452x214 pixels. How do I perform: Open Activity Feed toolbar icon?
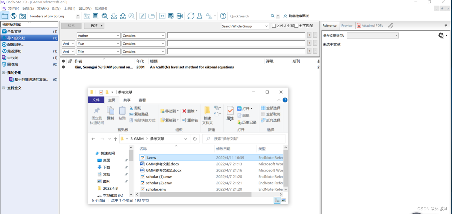pos(209,16)
